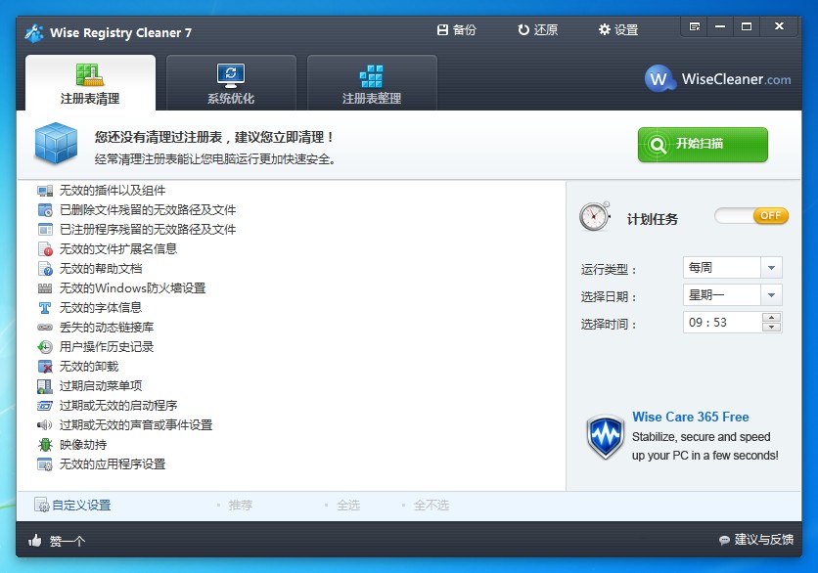The image size is (818, 573).
Task: Click the 无效的字体信息 icon
Action: click(x=45, y=308)
